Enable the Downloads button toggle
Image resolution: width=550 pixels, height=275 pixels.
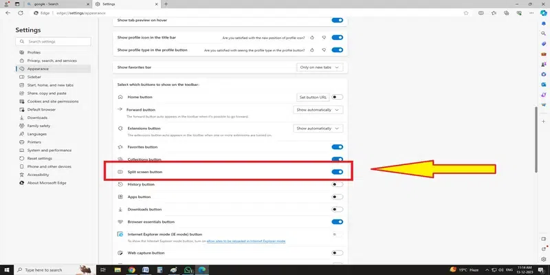[337, 210]
